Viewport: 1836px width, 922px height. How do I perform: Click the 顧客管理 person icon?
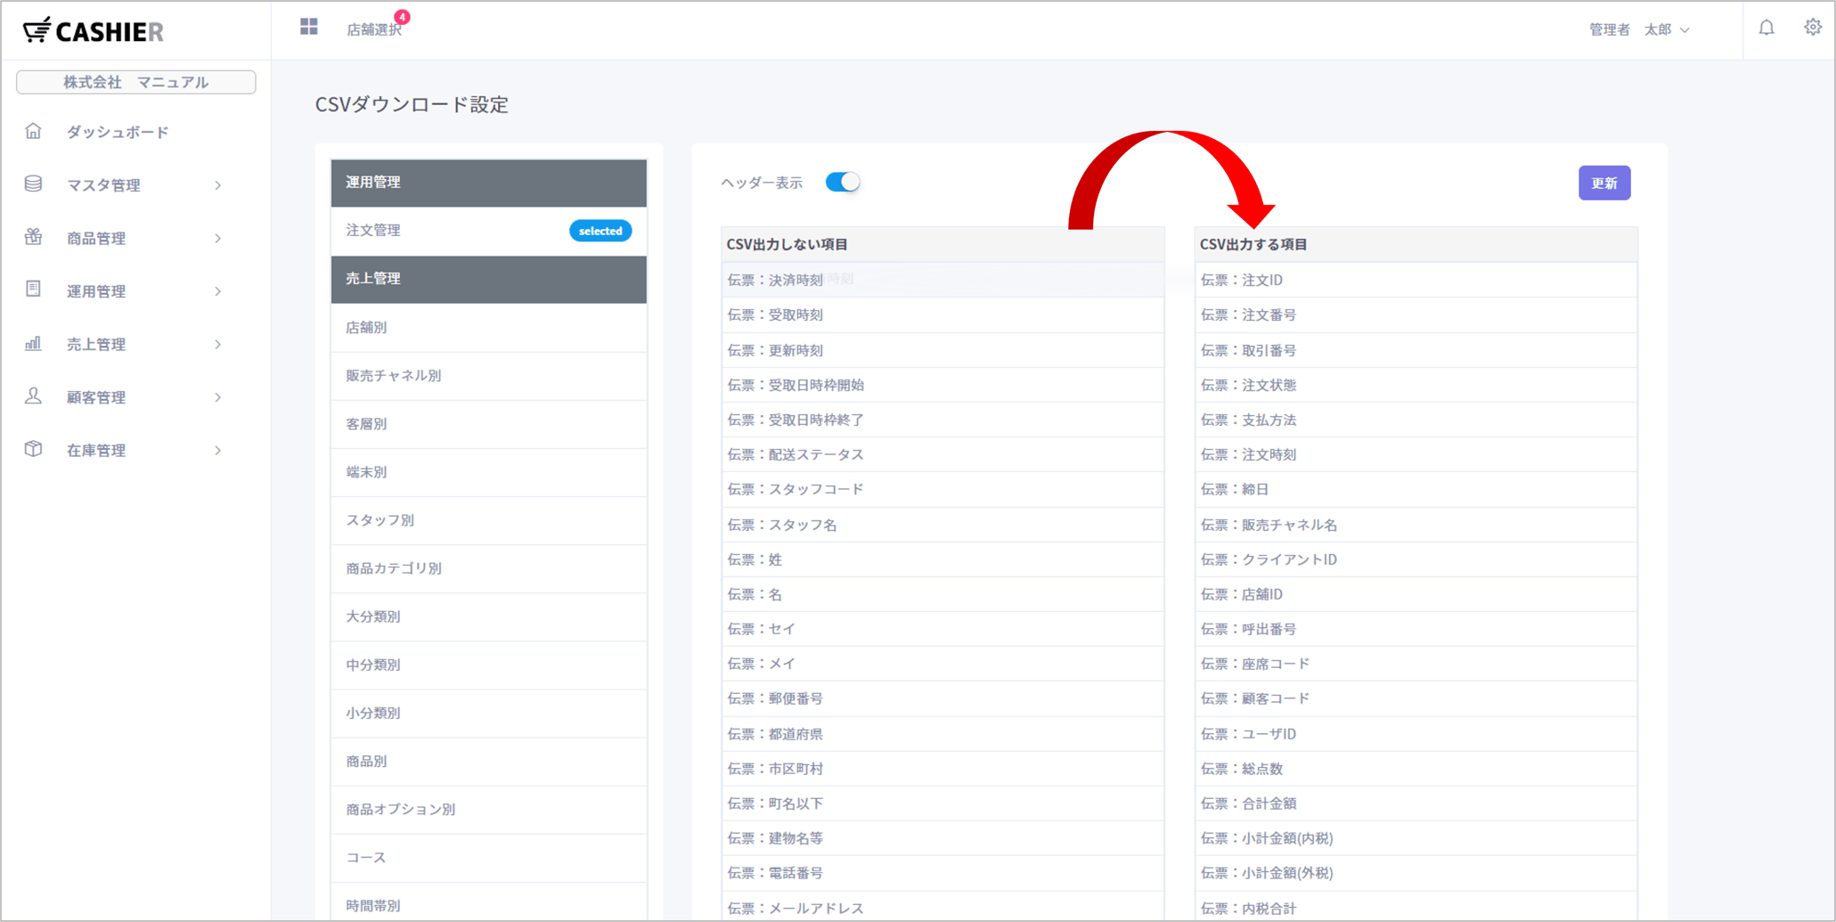(33, 396)
